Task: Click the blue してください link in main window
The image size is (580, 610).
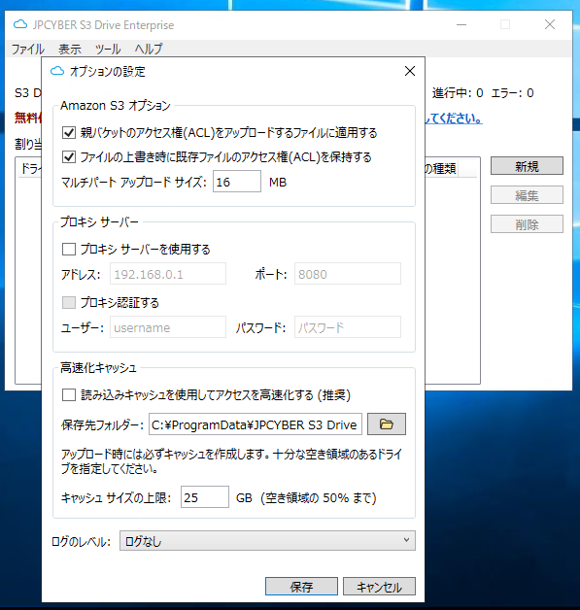Action: (454, 118)
